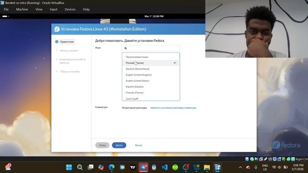This screenshot has width=308, height=173.
Task: Open Microsoft Edge from taskbar
Action: (112, 167)
